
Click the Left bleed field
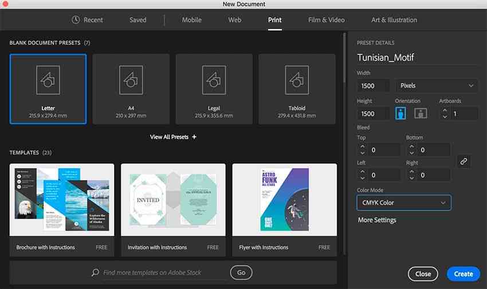coord(384,175)
